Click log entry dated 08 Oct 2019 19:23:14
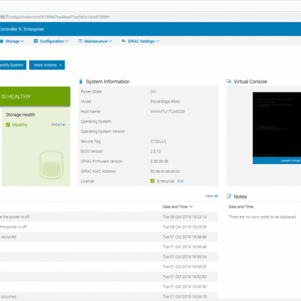 click(109, 217)
